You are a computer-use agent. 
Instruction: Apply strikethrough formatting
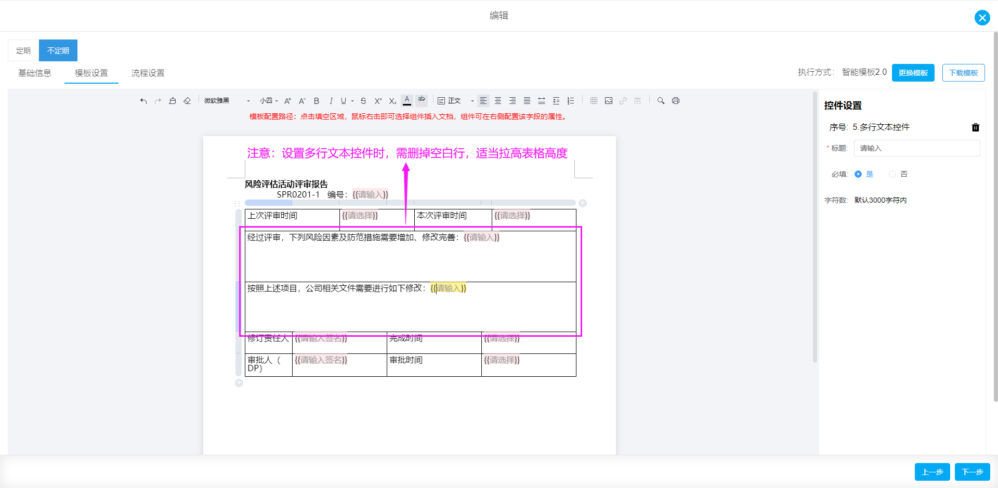[363, 101]
